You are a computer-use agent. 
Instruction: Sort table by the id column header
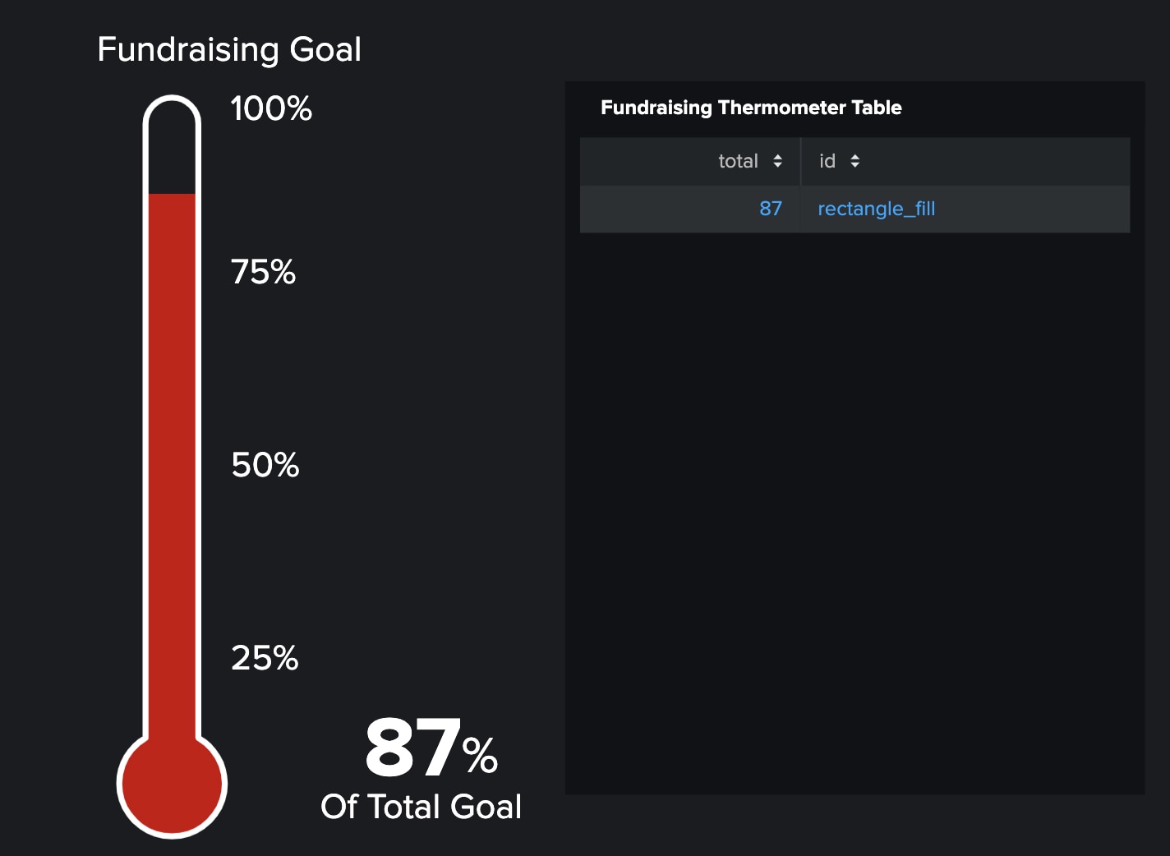tap(827, 161)
